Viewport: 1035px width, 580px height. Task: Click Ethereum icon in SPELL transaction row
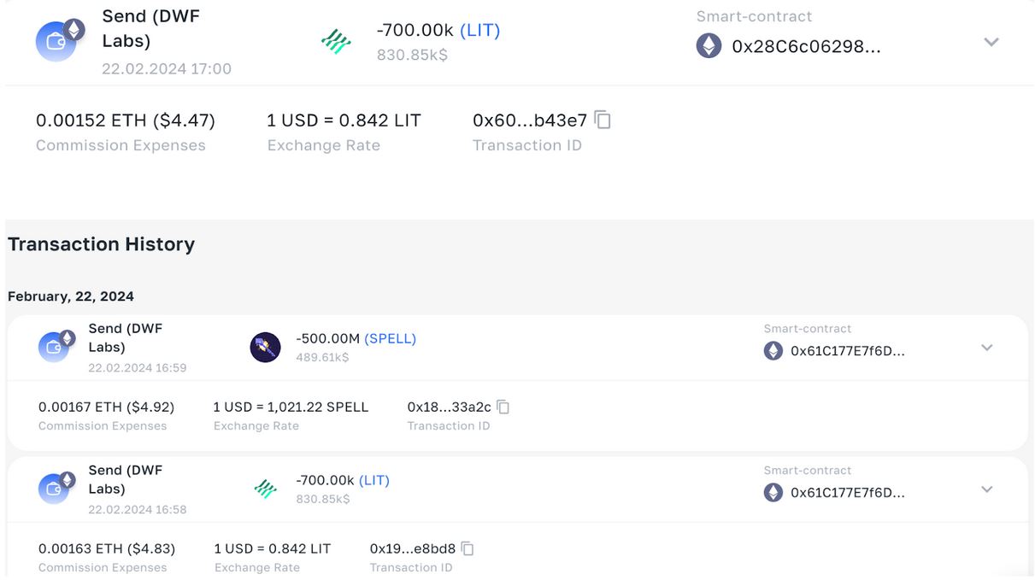click(x=773, y=351)
